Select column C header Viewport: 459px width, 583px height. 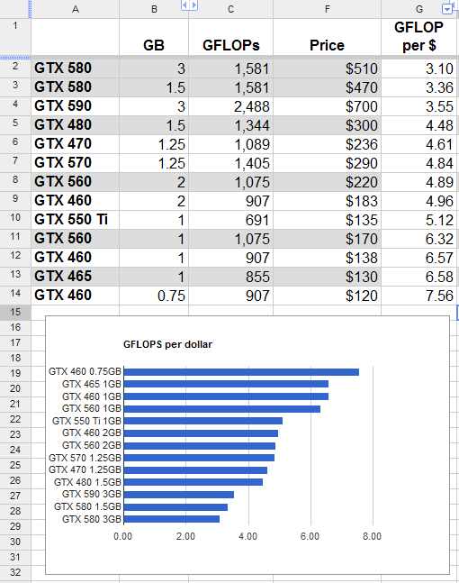(x=230, y=9)
